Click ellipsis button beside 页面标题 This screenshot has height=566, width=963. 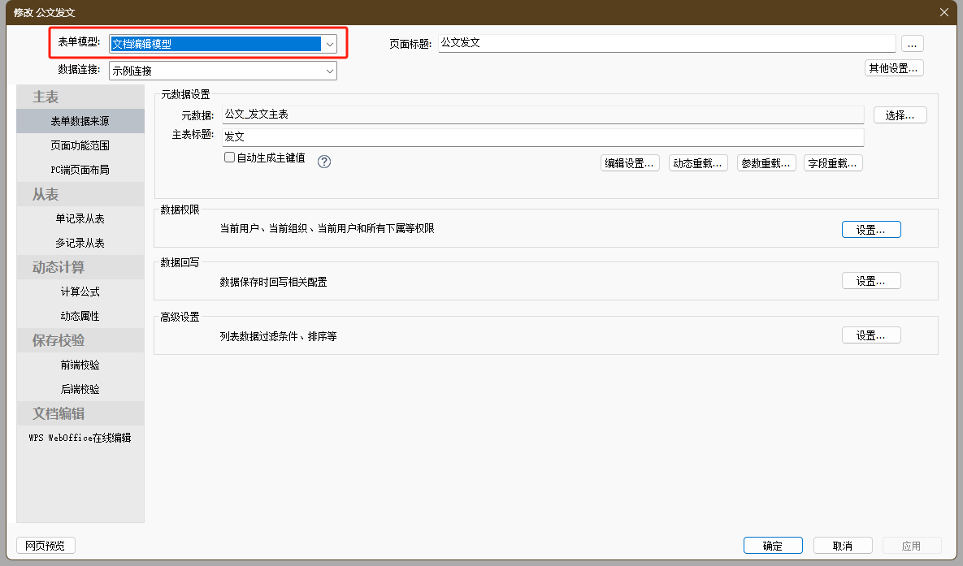click(912, 44)
